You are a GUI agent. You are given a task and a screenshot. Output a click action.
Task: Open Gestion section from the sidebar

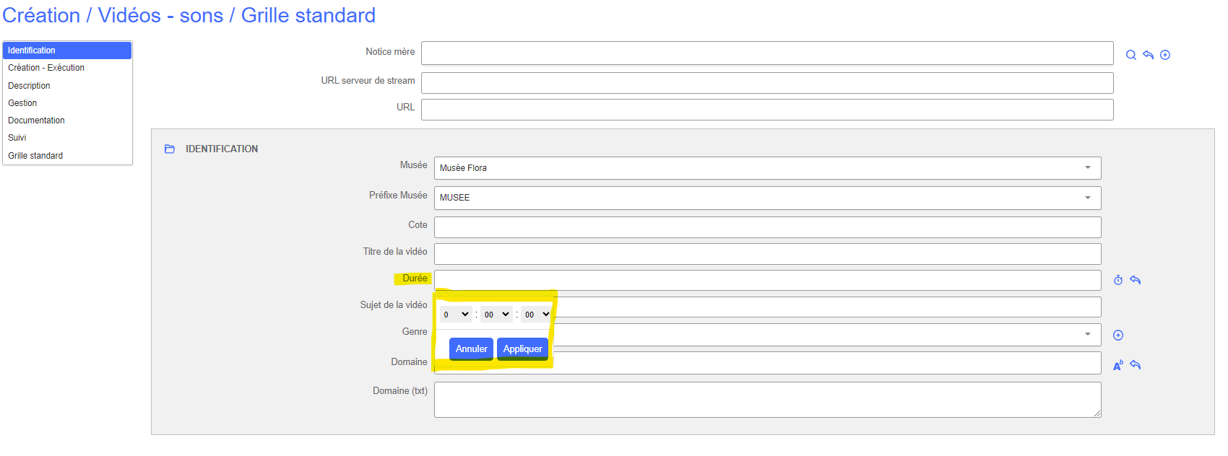tap(22, 103)
